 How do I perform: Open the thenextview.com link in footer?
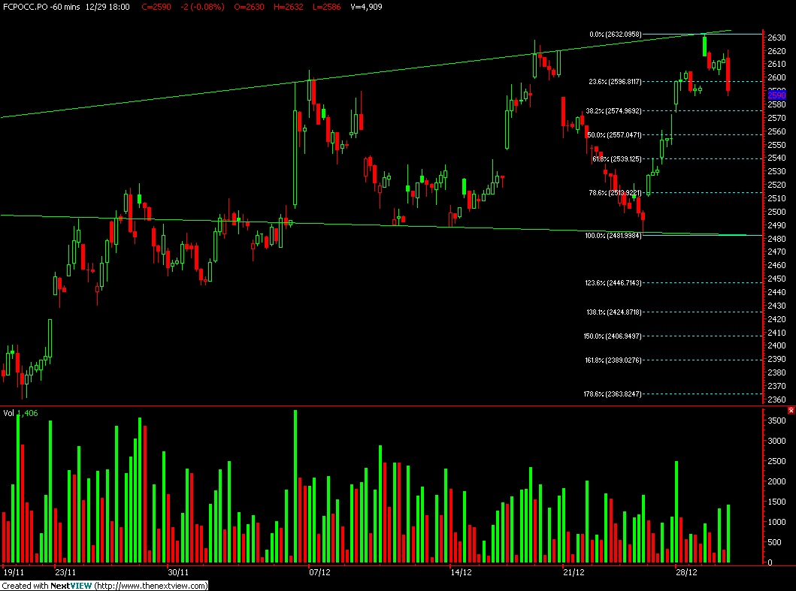(151, 586)
